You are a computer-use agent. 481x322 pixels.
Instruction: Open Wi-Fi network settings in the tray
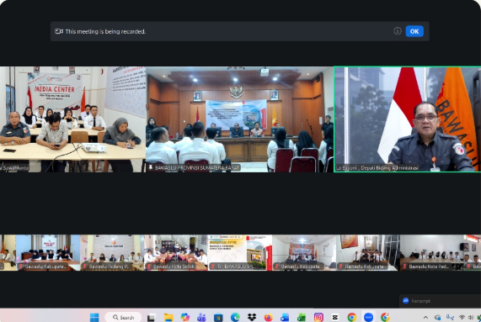click(462, 318)
